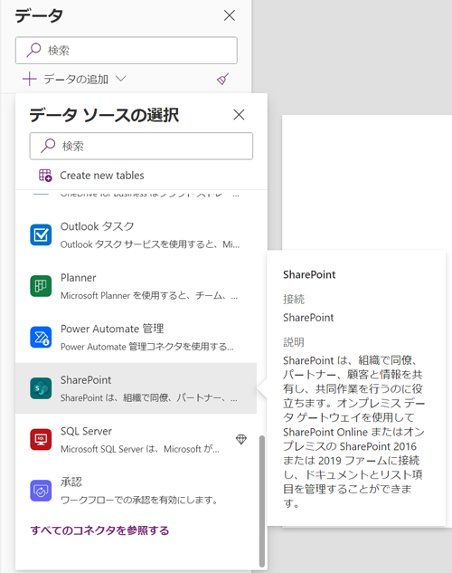Click 接続 label in tooltip
Screen dimensions: 452x573
[294, 299]
